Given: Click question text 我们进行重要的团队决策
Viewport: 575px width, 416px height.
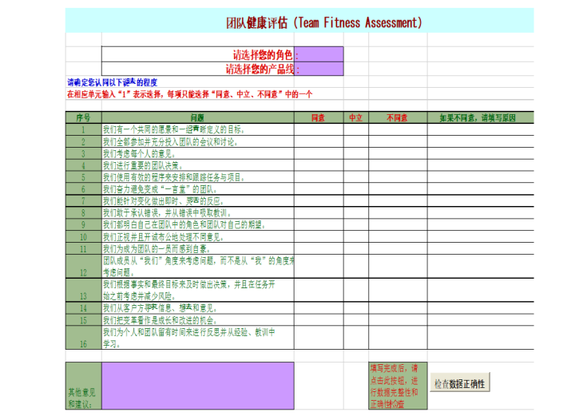Looking at the screenshot, I should pos(142,165).
